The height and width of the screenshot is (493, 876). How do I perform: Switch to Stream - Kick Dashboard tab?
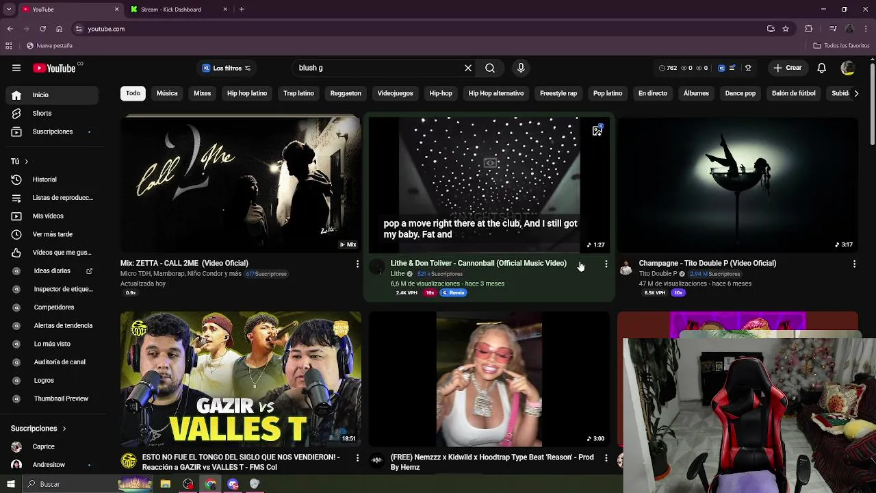(178, 10)
